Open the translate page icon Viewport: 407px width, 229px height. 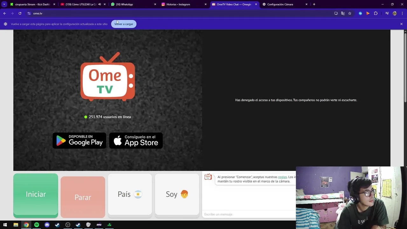(x=343, y=13)
